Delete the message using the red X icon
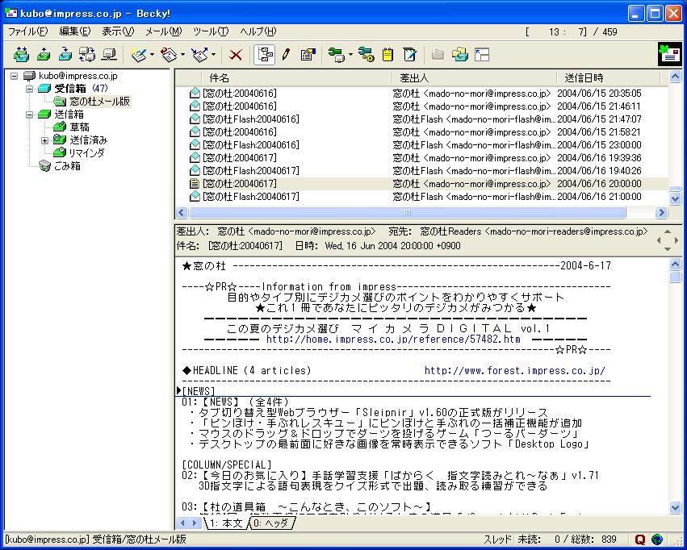 click(236, 55)
